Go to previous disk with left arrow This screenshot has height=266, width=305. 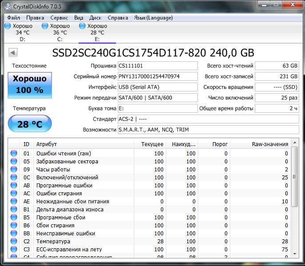(13, 52)
